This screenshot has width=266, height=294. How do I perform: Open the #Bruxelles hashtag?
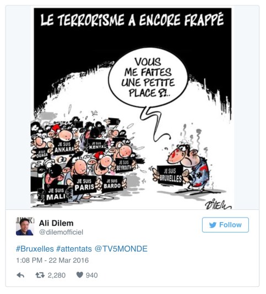click(x=35, y=249)
